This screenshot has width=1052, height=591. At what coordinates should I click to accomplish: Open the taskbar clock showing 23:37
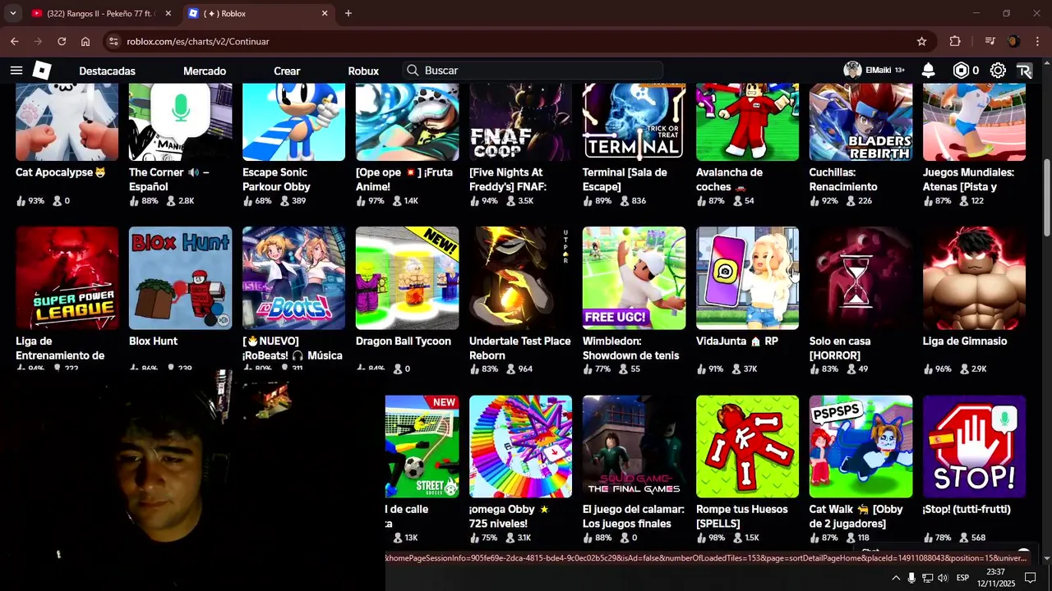click(x=995, y=578)
